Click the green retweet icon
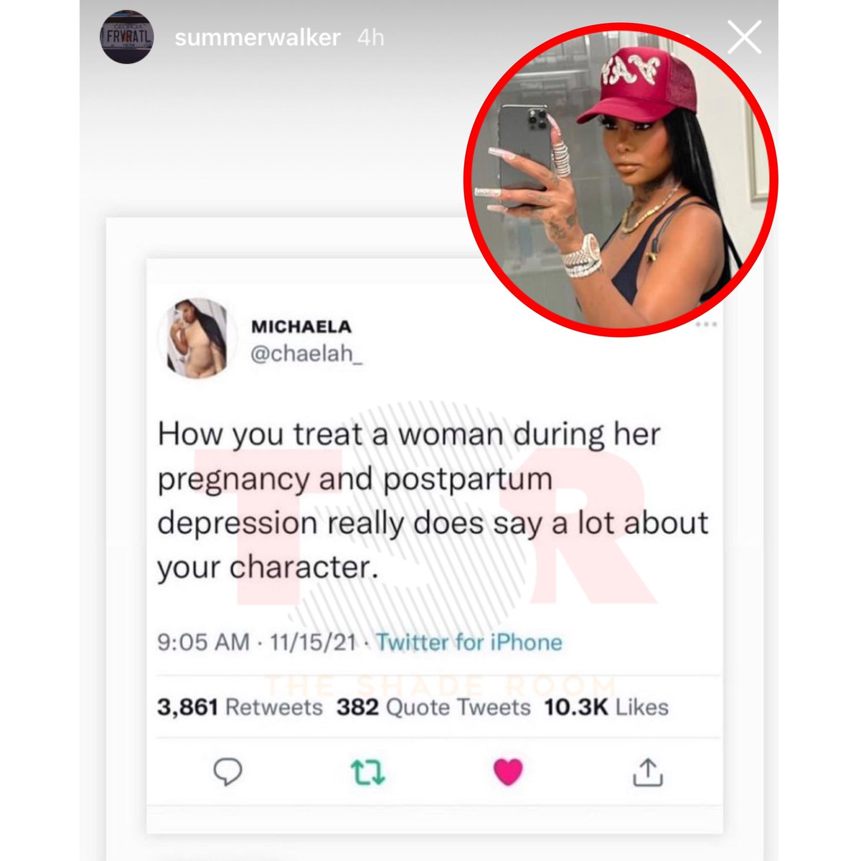 (368, 772)
